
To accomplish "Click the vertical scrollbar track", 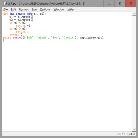I will coord(134,72).
